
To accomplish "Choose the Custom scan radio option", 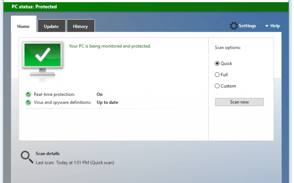I will pos(217,86).
